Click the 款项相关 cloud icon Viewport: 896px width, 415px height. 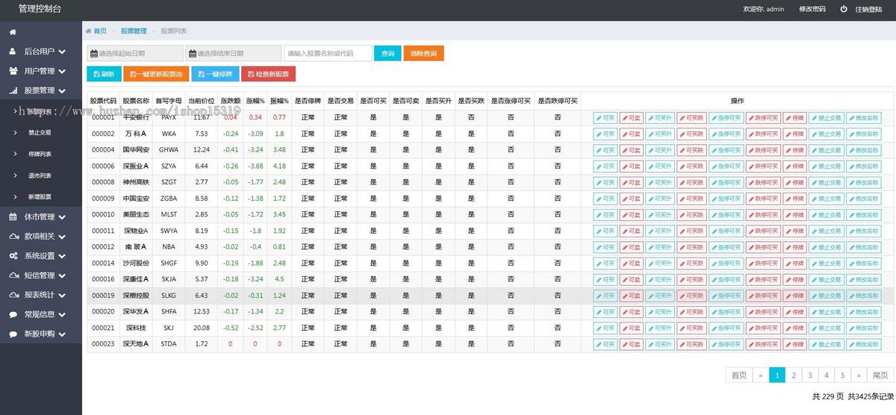(13, 237)
